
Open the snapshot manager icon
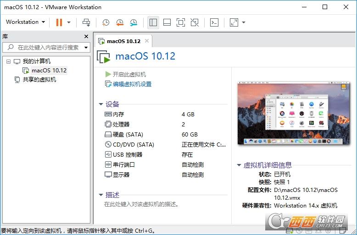pos(134,22)
